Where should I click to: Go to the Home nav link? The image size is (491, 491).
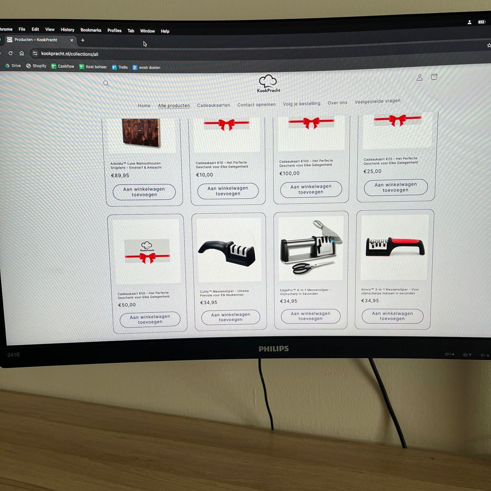[x=144, y=105]
